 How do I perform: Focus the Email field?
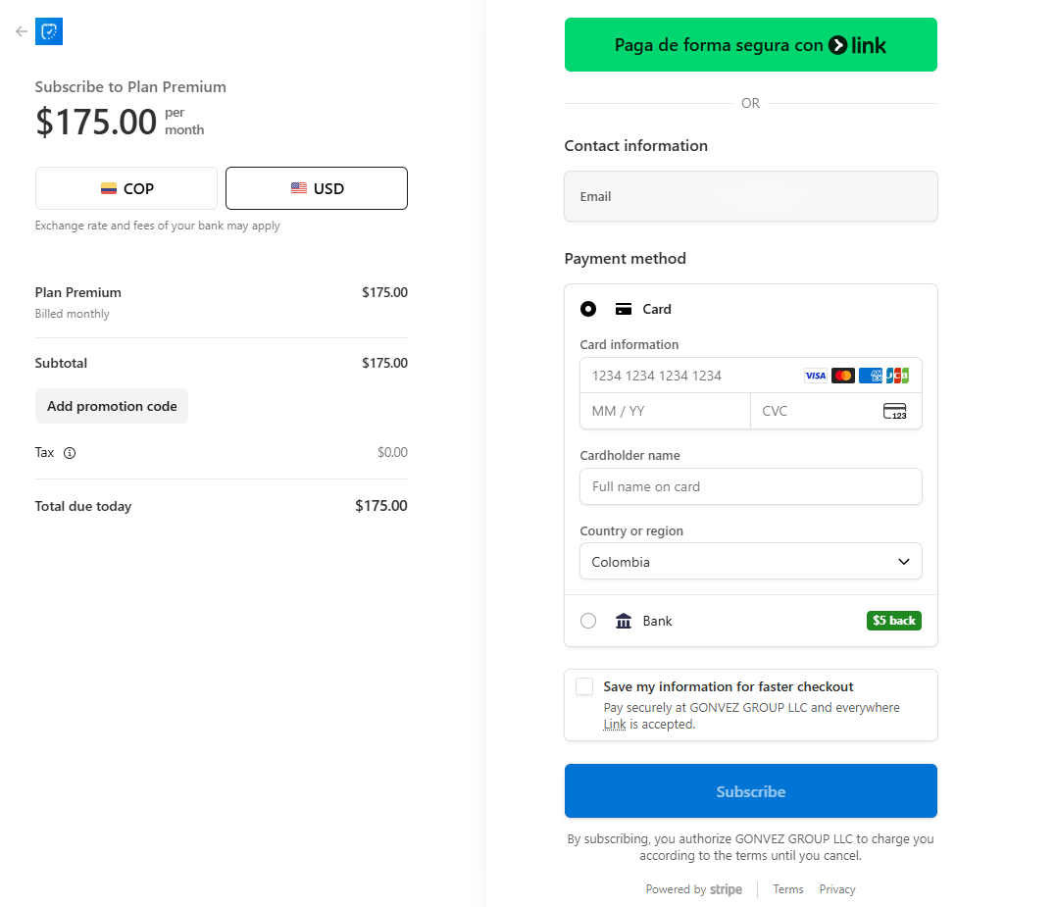click(750, 196)
